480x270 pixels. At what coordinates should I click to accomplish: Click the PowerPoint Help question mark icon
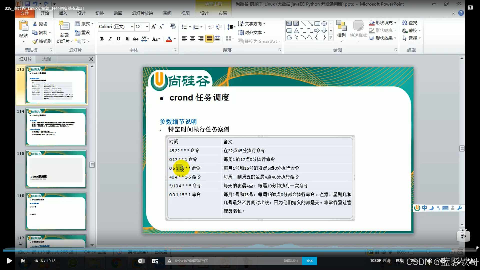point(461,13)
